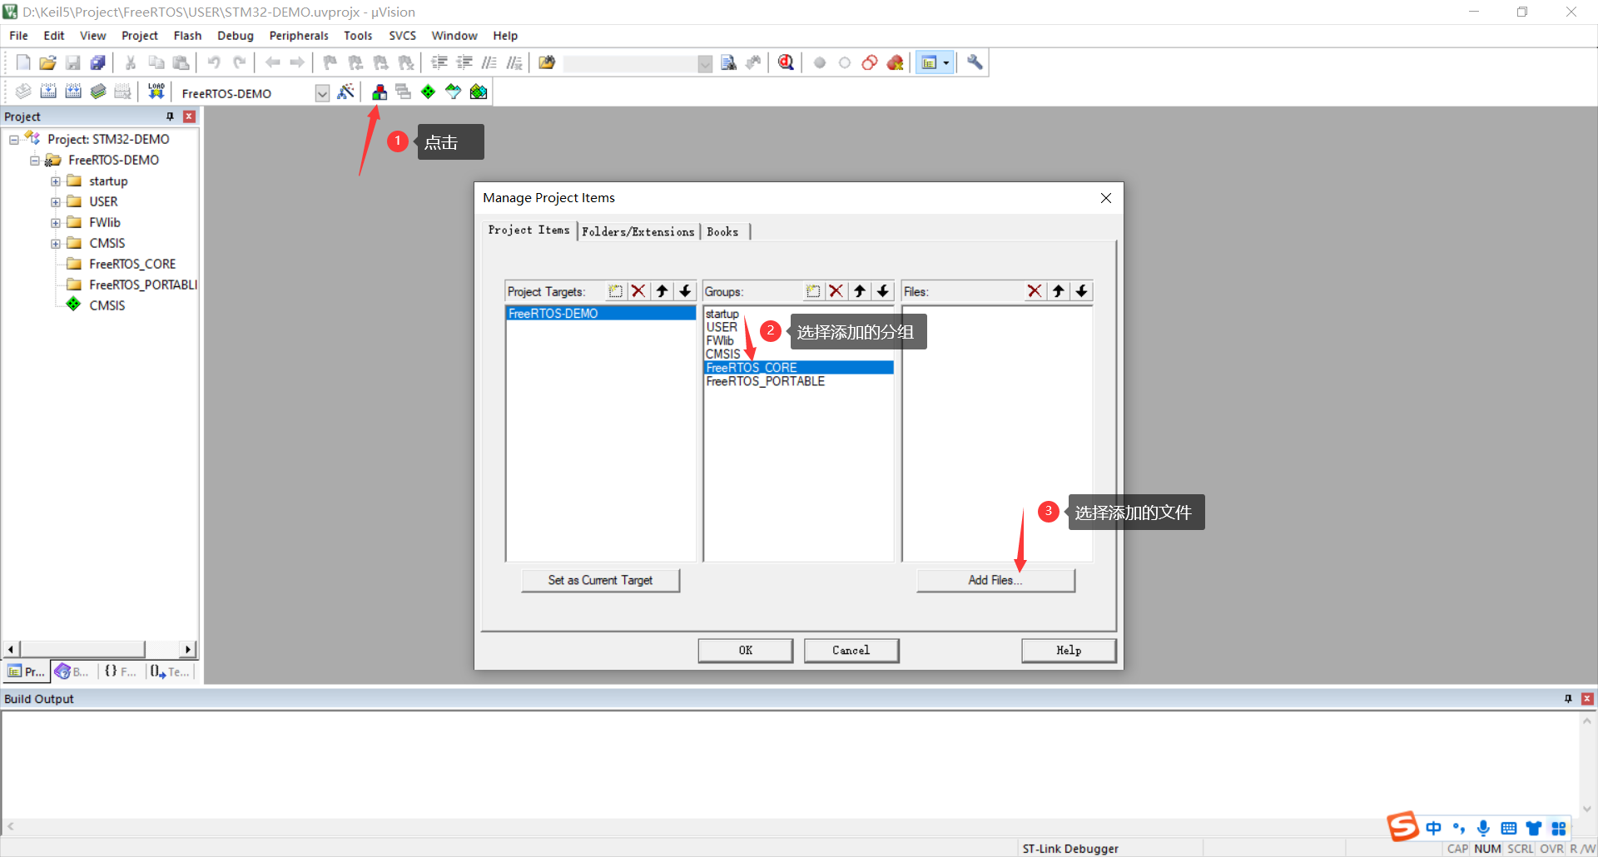Open the Peripherals menu
The width and height of the screenshot is (1598, 857).
pos(299,36)
